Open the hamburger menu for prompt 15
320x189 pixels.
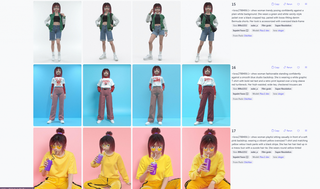(306, 4)
